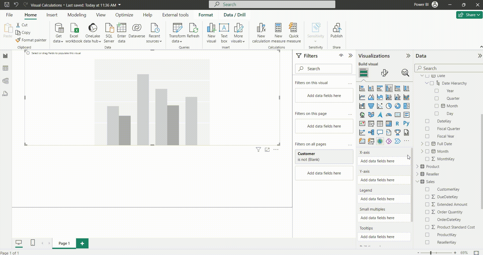Adjust the zoom slider in status bar
This screenshot has width=483, height=255.
[431, 253]
